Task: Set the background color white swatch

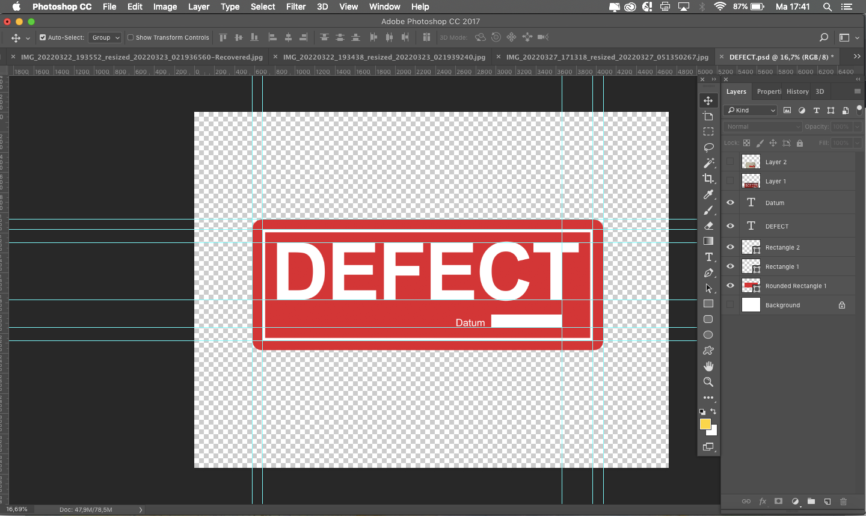Action: click(713, 431)
